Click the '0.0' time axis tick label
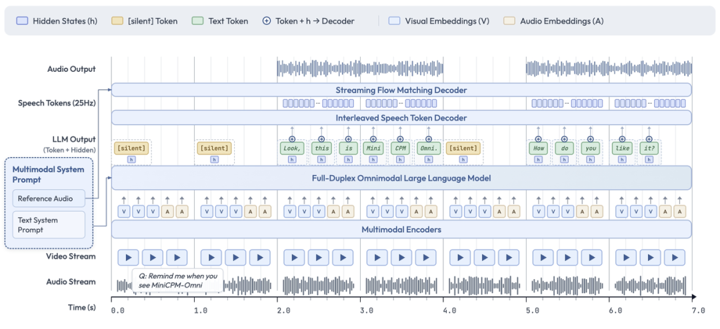The image size is (720, 329). [x=118, y=311]
